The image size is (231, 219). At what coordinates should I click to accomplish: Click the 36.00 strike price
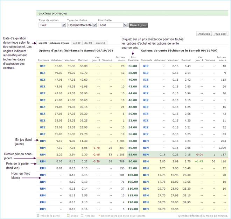coord(133,66)
